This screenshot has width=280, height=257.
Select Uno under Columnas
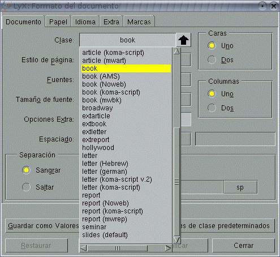click(x=212, y=94)
